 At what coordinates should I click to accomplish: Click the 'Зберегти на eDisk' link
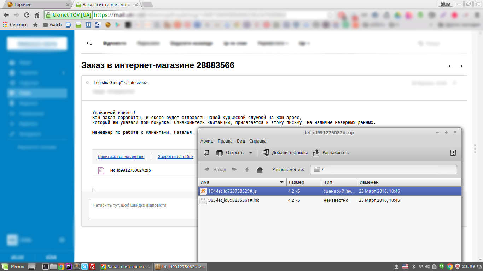point(175,157)
